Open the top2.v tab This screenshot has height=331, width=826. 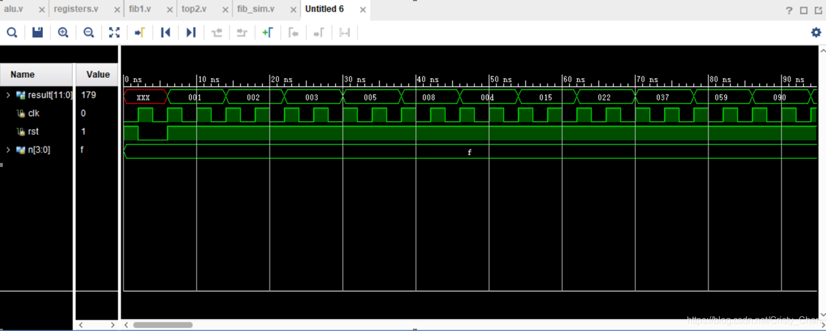[x=194, y=9]
